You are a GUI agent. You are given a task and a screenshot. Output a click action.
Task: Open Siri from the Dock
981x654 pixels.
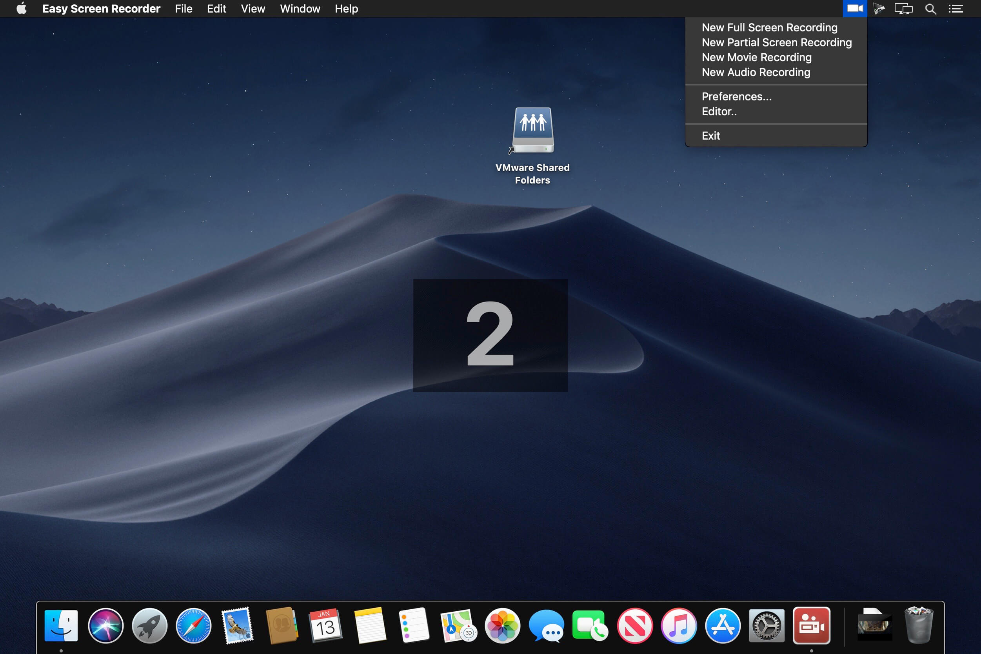[105, 625]
